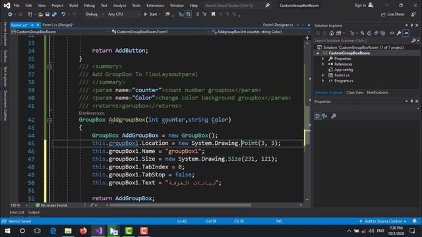Open the Extensions menu

(155, 5)
